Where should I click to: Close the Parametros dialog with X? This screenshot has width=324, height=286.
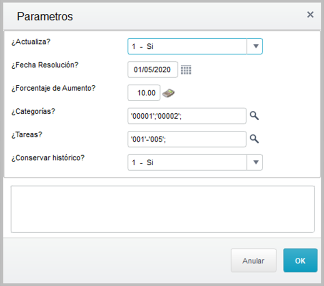tap(310, 15)
